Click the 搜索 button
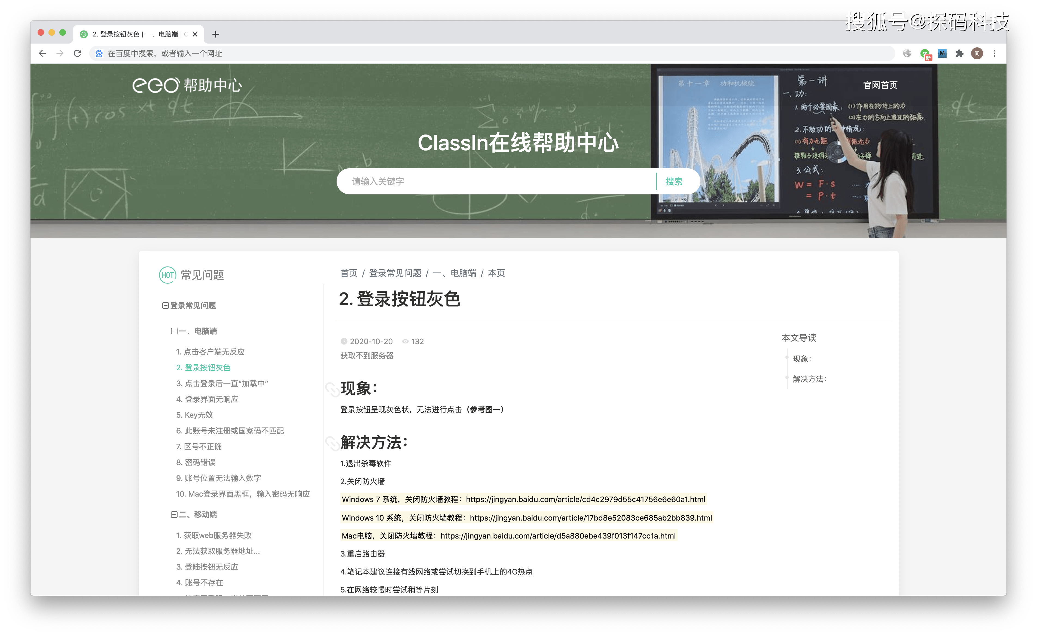1037x636 pixels. tap(674, 181)
